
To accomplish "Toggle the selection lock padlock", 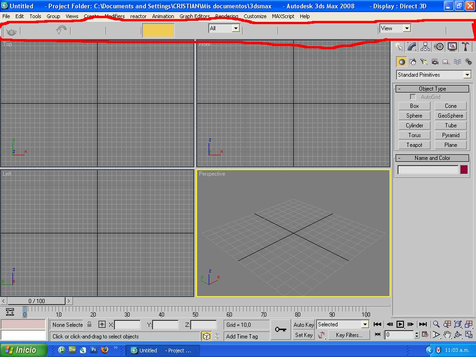I will 89,324.
